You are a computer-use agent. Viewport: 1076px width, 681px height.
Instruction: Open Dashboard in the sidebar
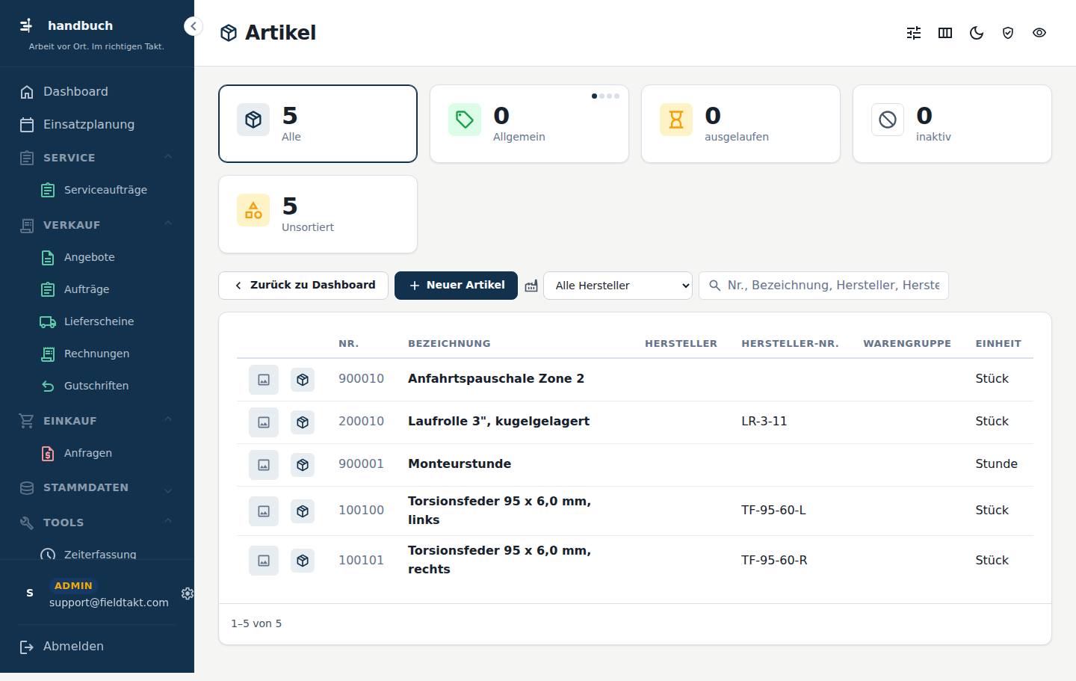point(97,92)
